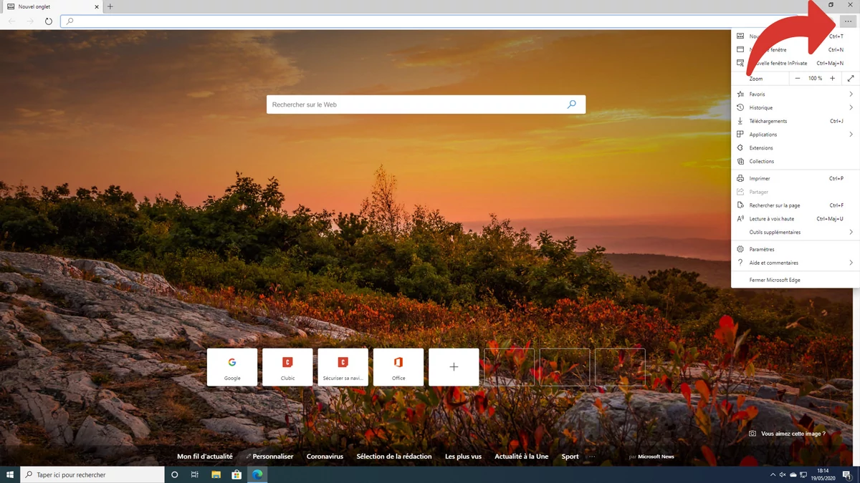Open the Clubic quick link tile
The height and width of the screenshot is (483, 860).
click(287, 367)
